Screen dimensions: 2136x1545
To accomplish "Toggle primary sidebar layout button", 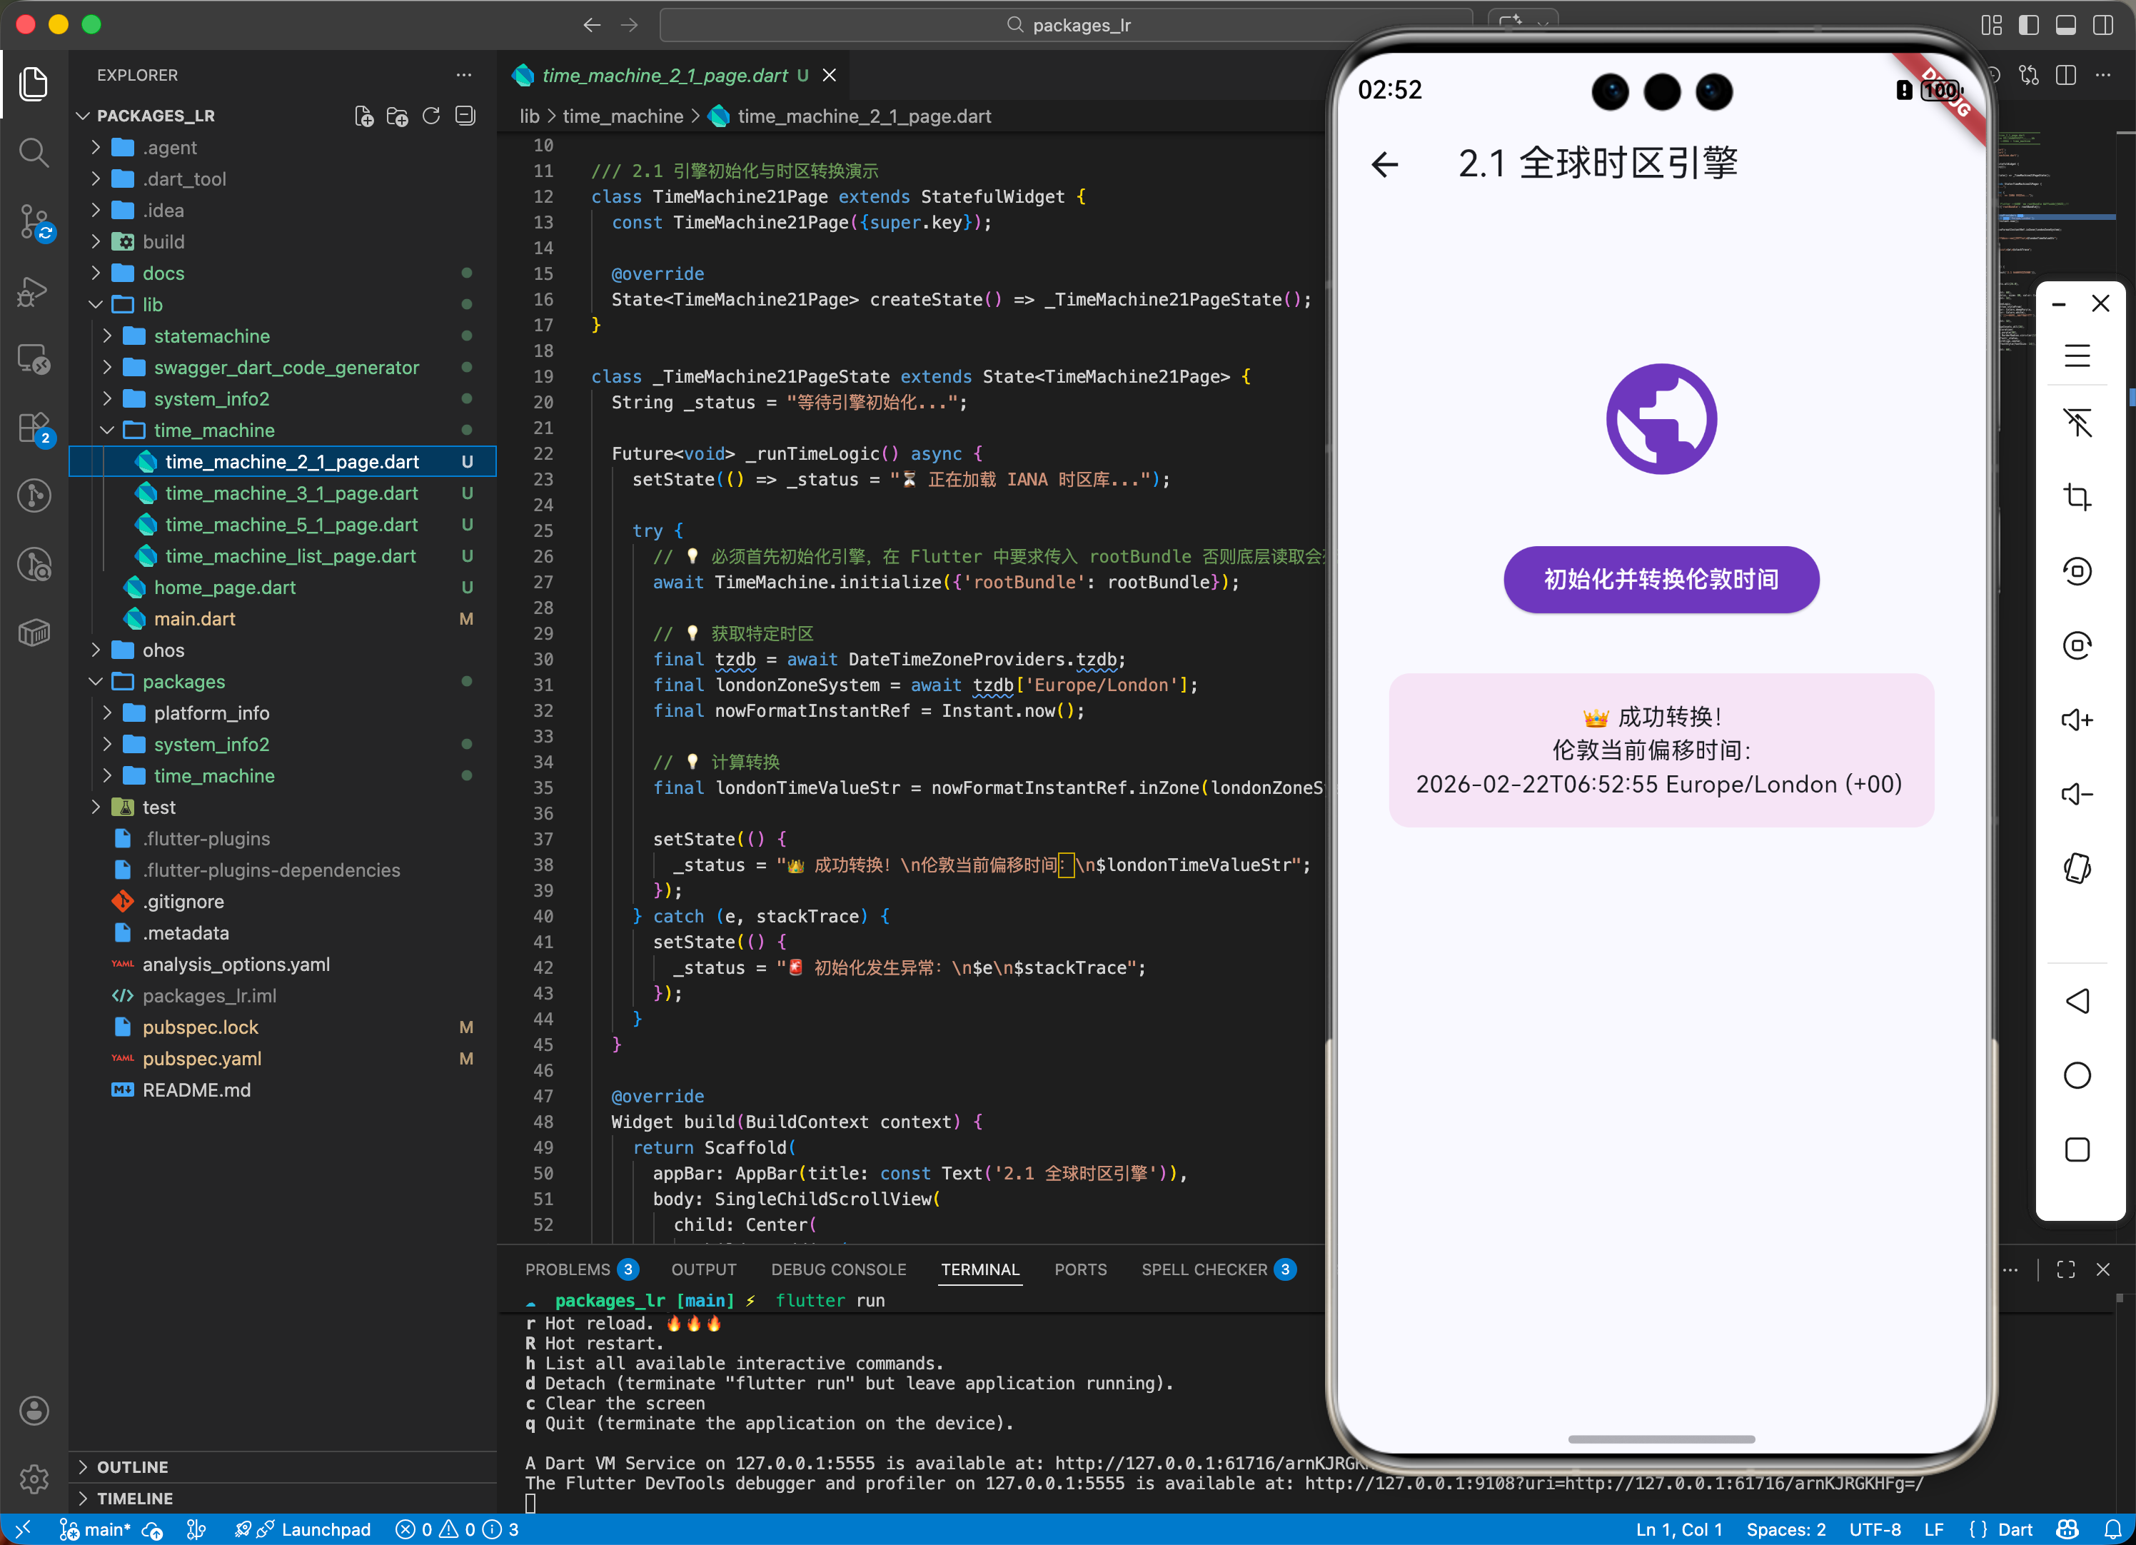I will pyautogui.click(x=2029, y=26).
